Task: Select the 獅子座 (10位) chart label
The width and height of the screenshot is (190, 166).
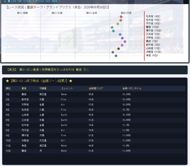Action: pyautogui.click(x=154, y=31)
